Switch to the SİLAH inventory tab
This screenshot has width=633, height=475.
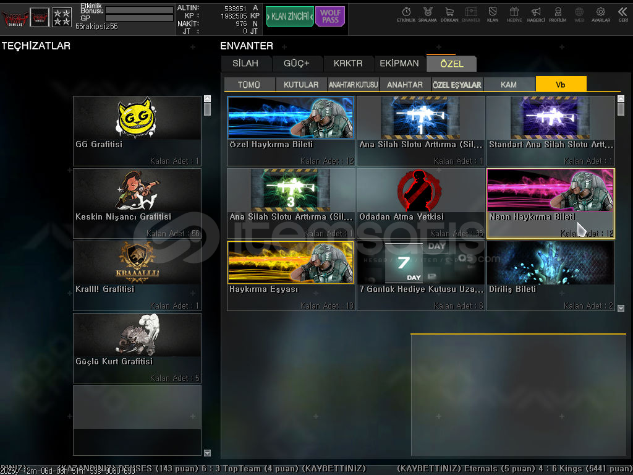pos(245,64)
